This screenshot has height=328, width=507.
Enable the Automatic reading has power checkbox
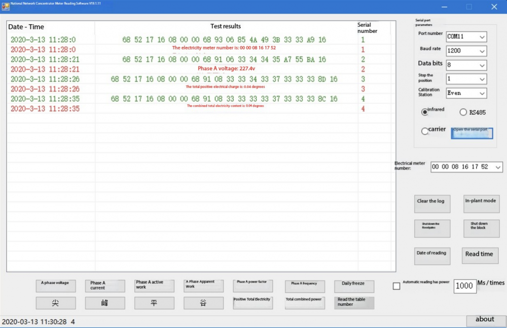pos(396,286)
